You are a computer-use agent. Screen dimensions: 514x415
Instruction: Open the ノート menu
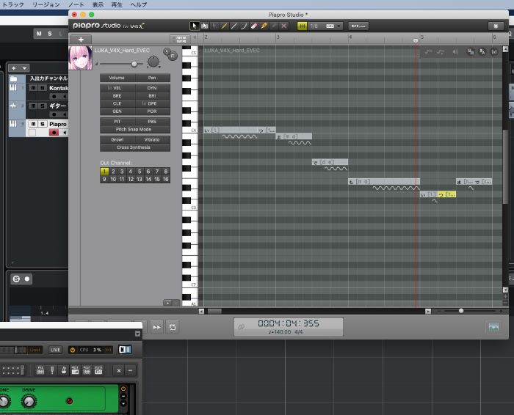[75, 4]
